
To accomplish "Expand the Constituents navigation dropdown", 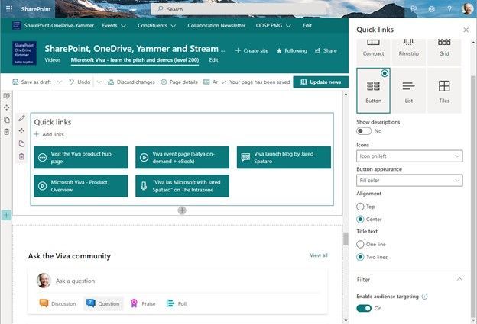I will pos(174,26).
